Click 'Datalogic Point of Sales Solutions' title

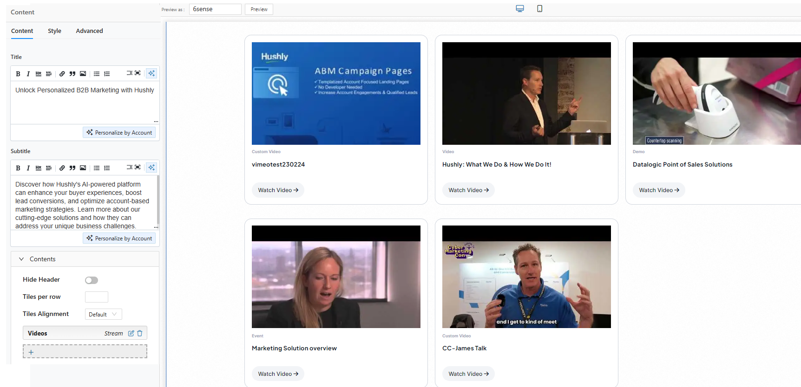(x=683, y=165)
